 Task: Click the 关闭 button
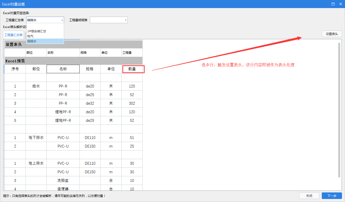click(309, 196)
